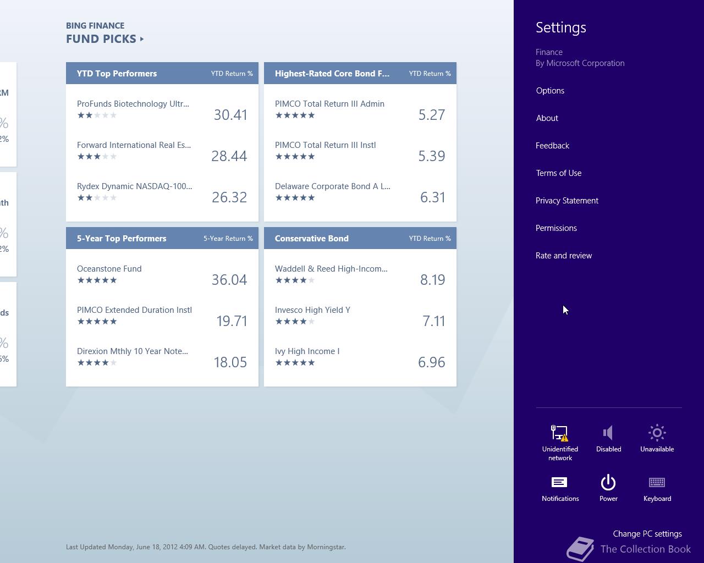Choose Rate and review

click(564, 256)
